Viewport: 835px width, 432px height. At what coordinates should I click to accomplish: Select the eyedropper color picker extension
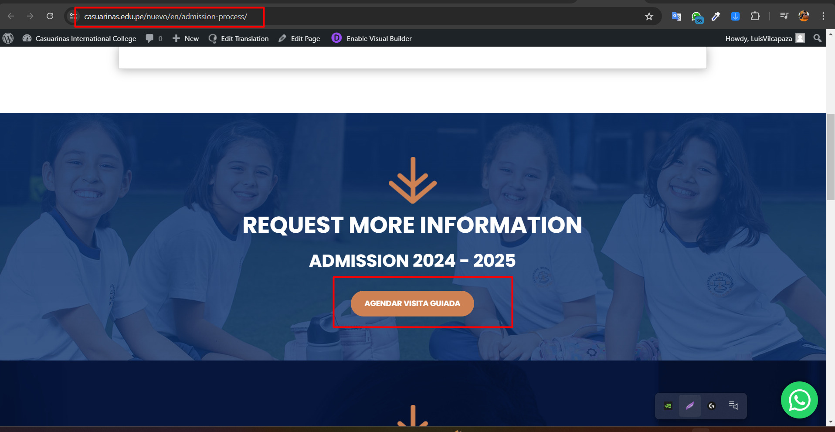[x=716, y=16]
